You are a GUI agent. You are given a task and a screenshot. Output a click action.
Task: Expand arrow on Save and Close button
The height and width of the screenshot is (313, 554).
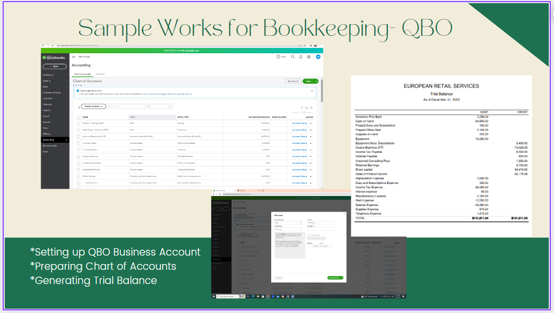(342, 278)
